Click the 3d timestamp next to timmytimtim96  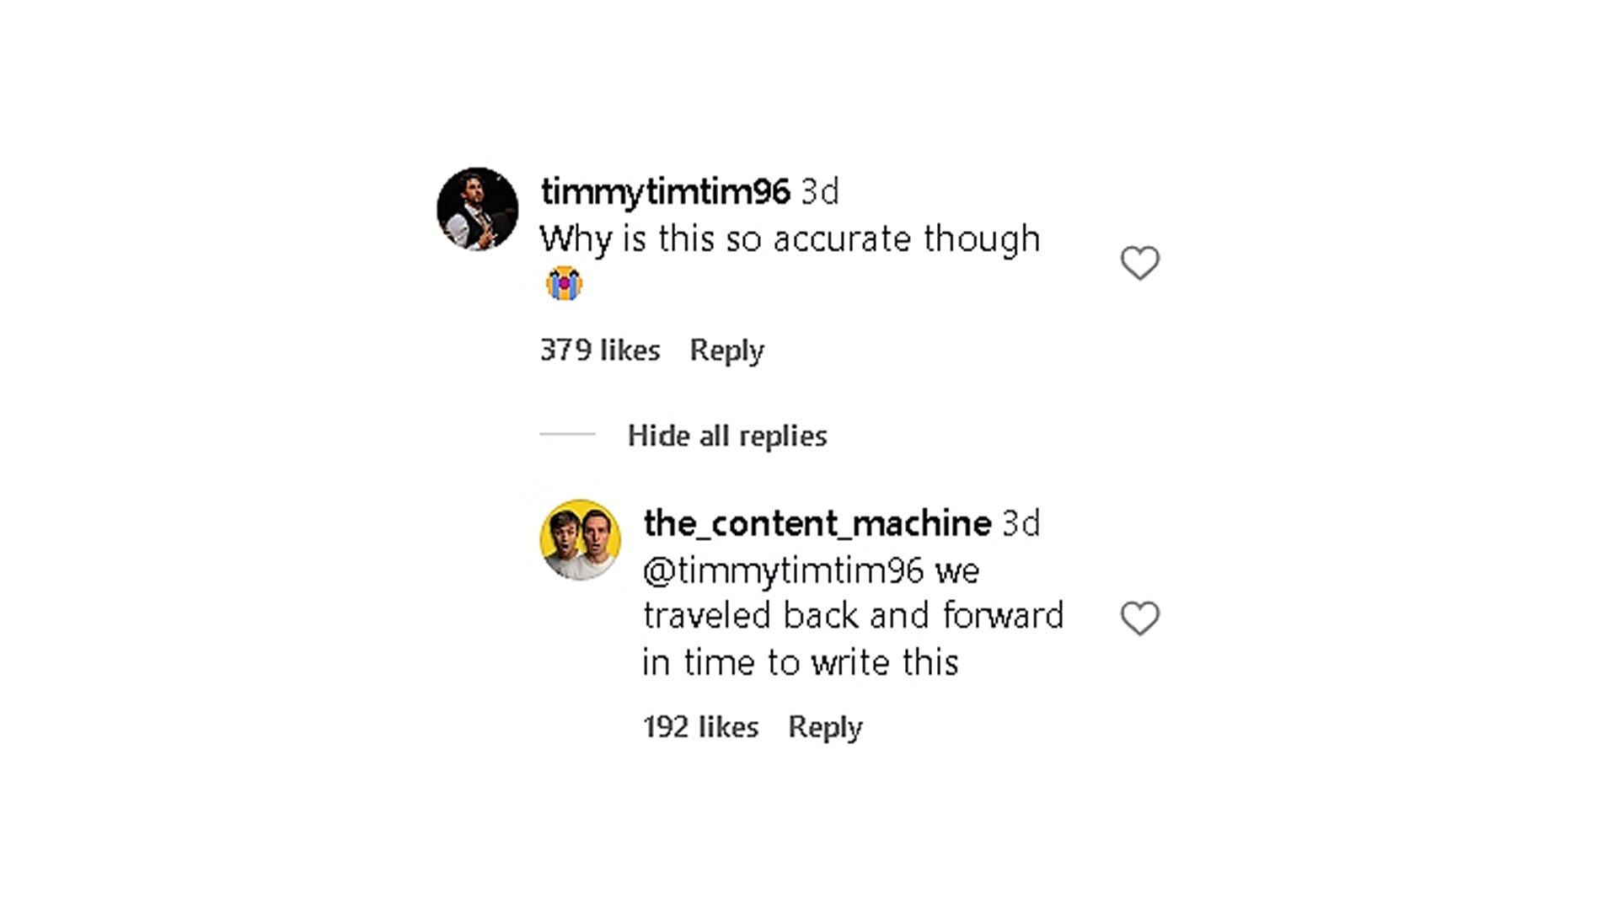click(819, 192)
